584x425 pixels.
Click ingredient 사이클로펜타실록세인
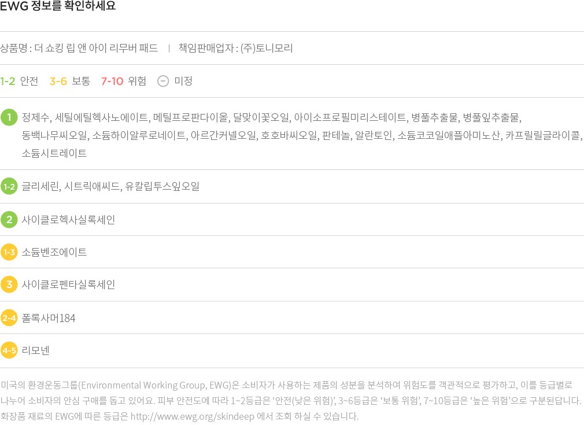68,284
